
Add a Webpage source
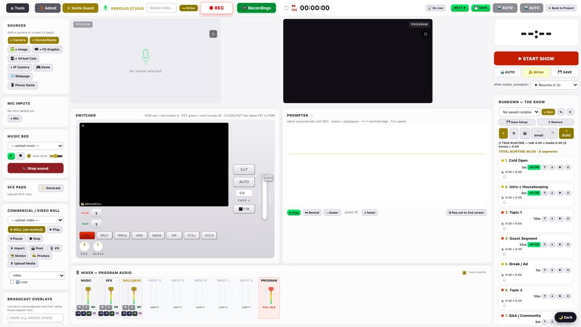click(x=20, y=76)
